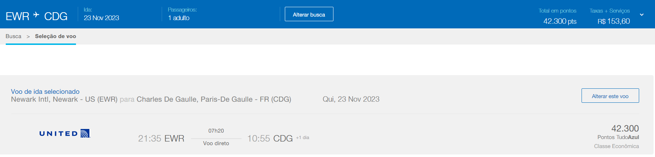Click the Voo de ida selecionado heading
Screen dimensions: 655x157
[x=45, y=92]
